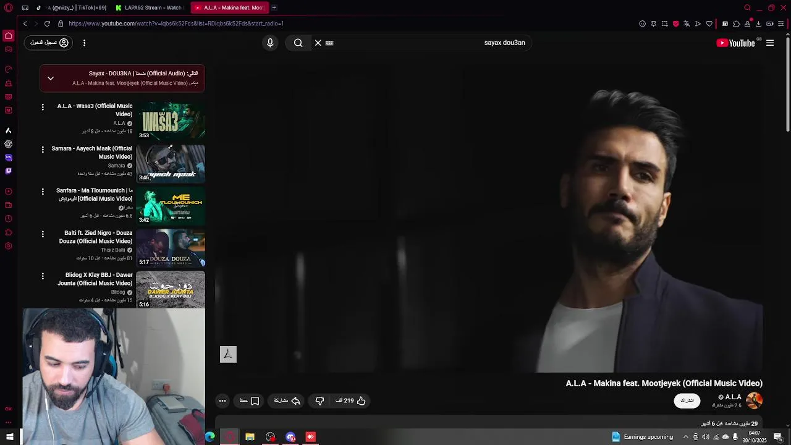Go to YouTube home via logo
The width and height of the screenshot is (791, 445).
735,43
